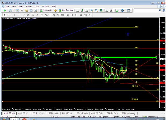Open the Indicators list icon
This screenshot has height=120, width=168.
pos(116,10)
